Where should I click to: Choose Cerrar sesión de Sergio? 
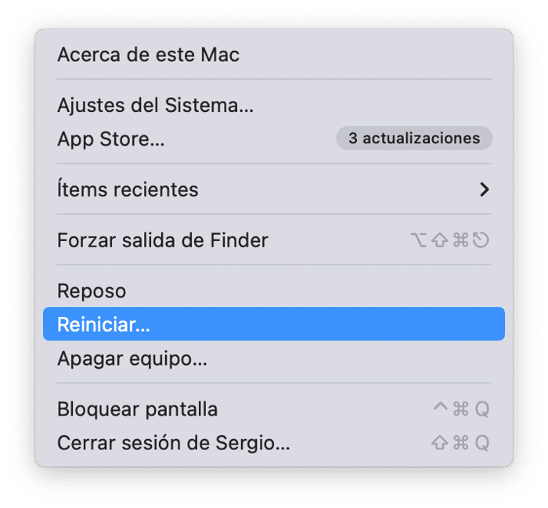174,443
